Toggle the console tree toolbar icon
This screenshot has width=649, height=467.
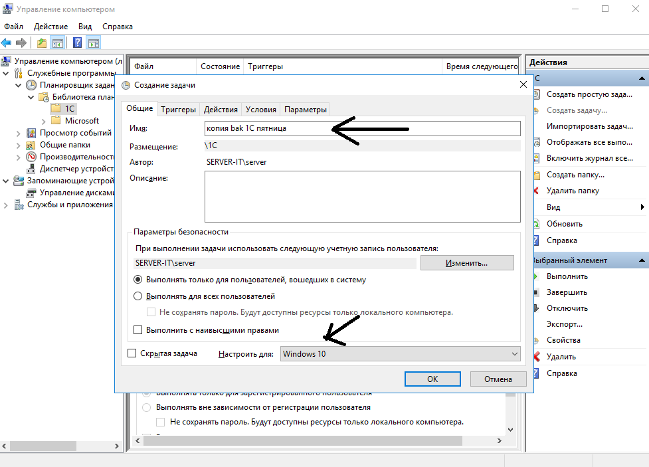pos(58,43)
